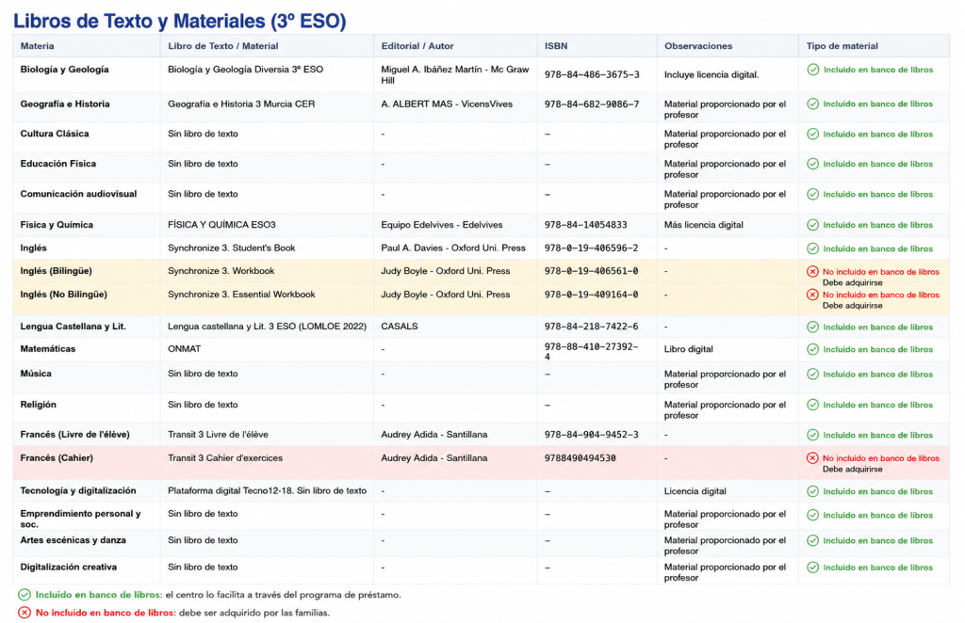Click the red X icon in Francés (Cahier) row
965x623 pixels.
(813, 458)
